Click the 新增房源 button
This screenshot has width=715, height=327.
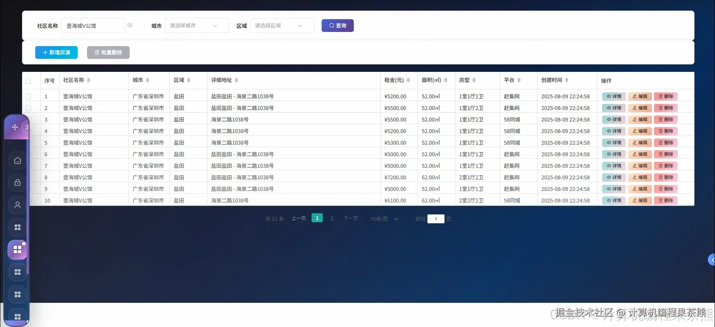[x=56, y=52]
